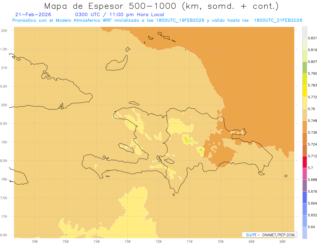Screen dimensions: 317x245
Task: Click the legend value 5.831
Action: coord(312,38)
